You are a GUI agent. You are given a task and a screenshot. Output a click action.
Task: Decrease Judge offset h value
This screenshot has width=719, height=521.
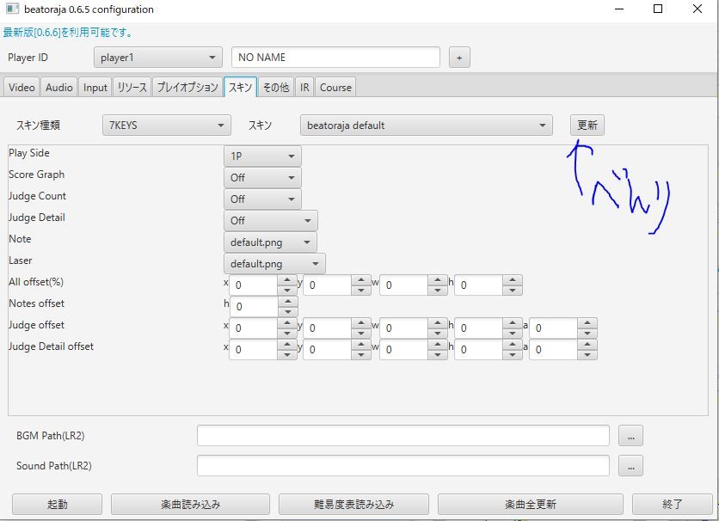pyautogui.click(x=513, y=333)
